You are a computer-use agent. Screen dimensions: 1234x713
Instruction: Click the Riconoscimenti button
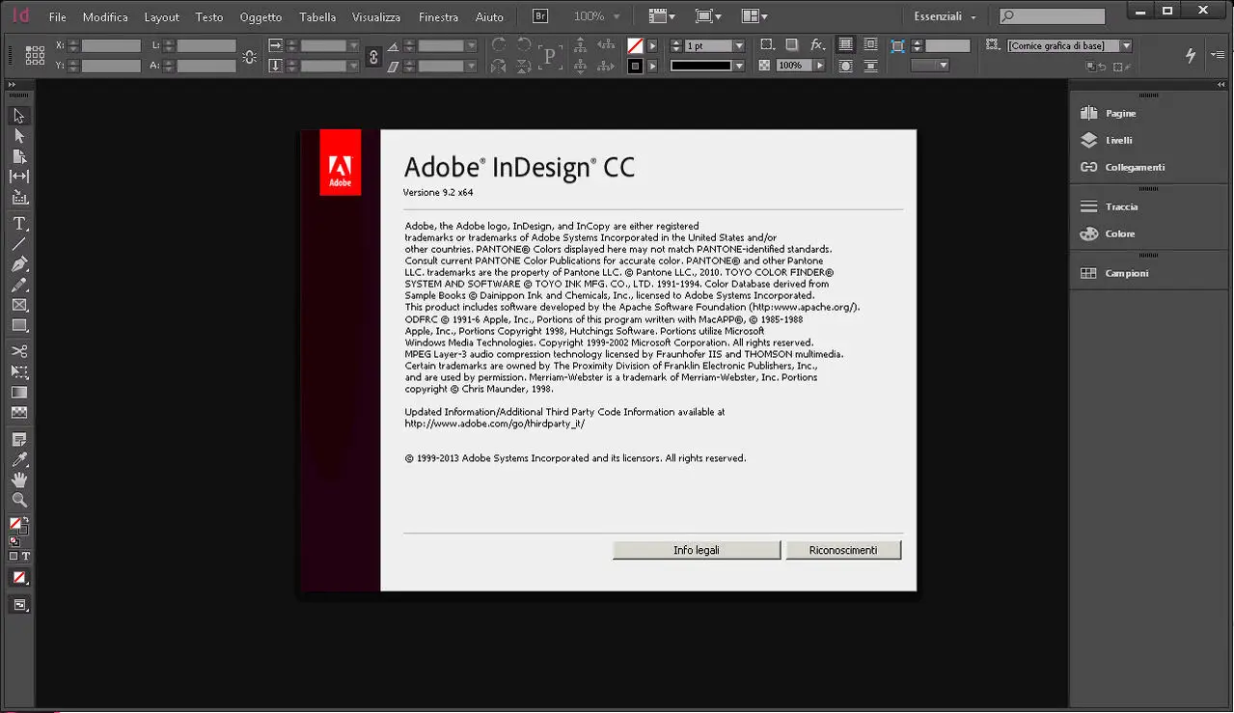[x=843, y=550]
